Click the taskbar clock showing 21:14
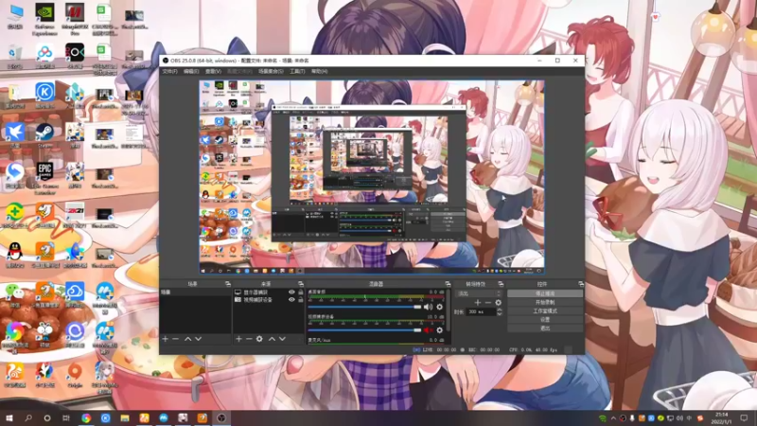The height and width of the screenshot is (426, 757). point(722,418)
